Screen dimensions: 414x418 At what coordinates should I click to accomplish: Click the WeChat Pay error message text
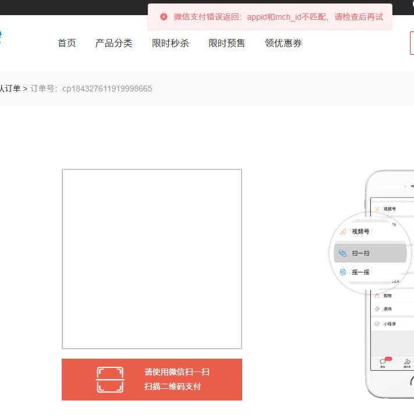click(278, 17)
